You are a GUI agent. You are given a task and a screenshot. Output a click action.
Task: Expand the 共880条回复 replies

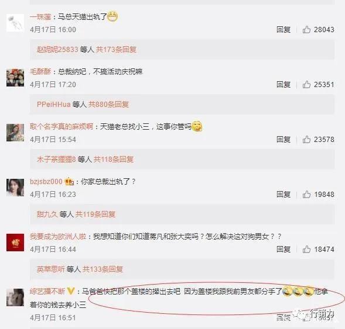(x=108, y=104)
